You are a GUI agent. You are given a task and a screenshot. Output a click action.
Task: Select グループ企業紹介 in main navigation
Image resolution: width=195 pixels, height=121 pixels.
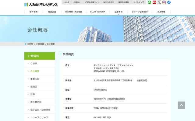coord(140,12)
